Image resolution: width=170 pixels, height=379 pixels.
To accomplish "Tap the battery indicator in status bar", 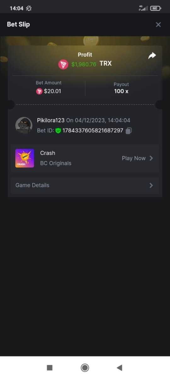I will (x=156, y=8).
